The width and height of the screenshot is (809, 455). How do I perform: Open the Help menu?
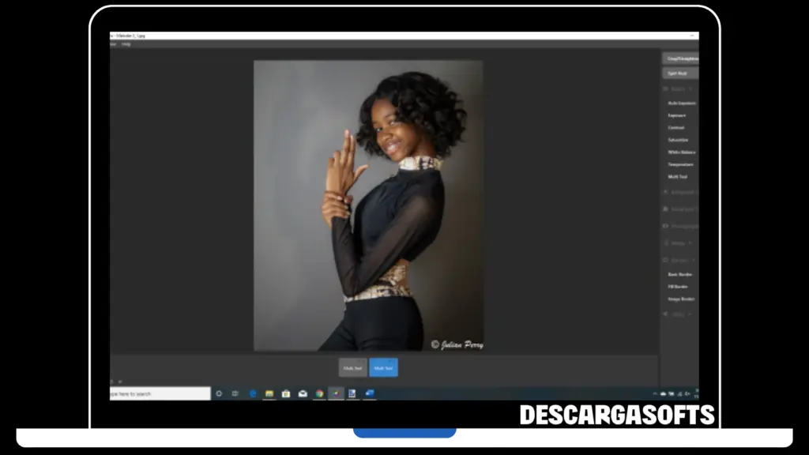(126, 44)
